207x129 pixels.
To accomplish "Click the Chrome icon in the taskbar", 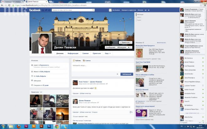I will click(57, 127).
